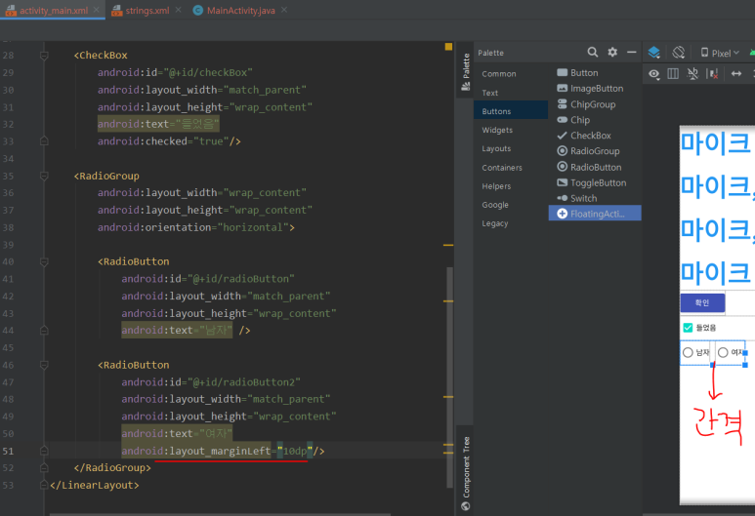
Task: Close the activity_main.xml tab
Action: click(x=97, y=10)
